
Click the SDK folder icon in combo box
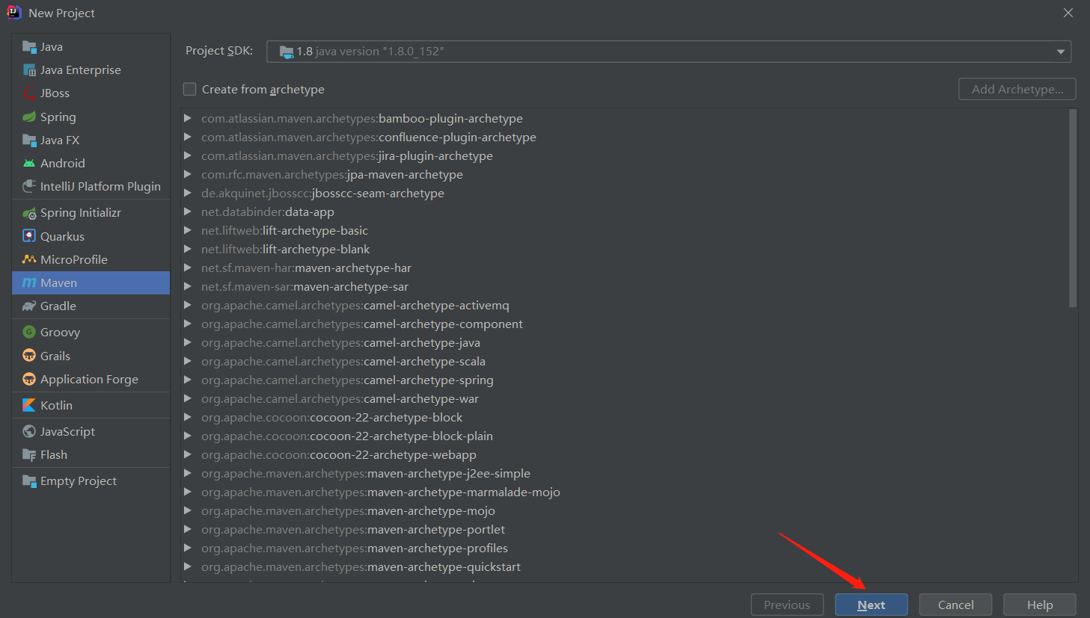point(287,52)
